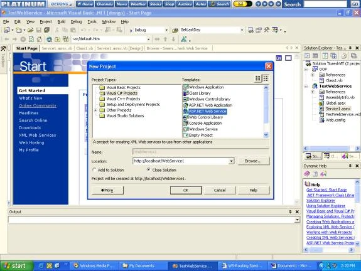This screenshot has width=361, height=271.
Task: Click the Home icon in web toolbar
Action: coord(39,40)
